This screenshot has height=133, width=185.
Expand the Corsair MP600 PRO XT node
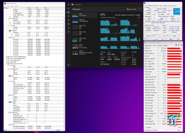(7, 60)
